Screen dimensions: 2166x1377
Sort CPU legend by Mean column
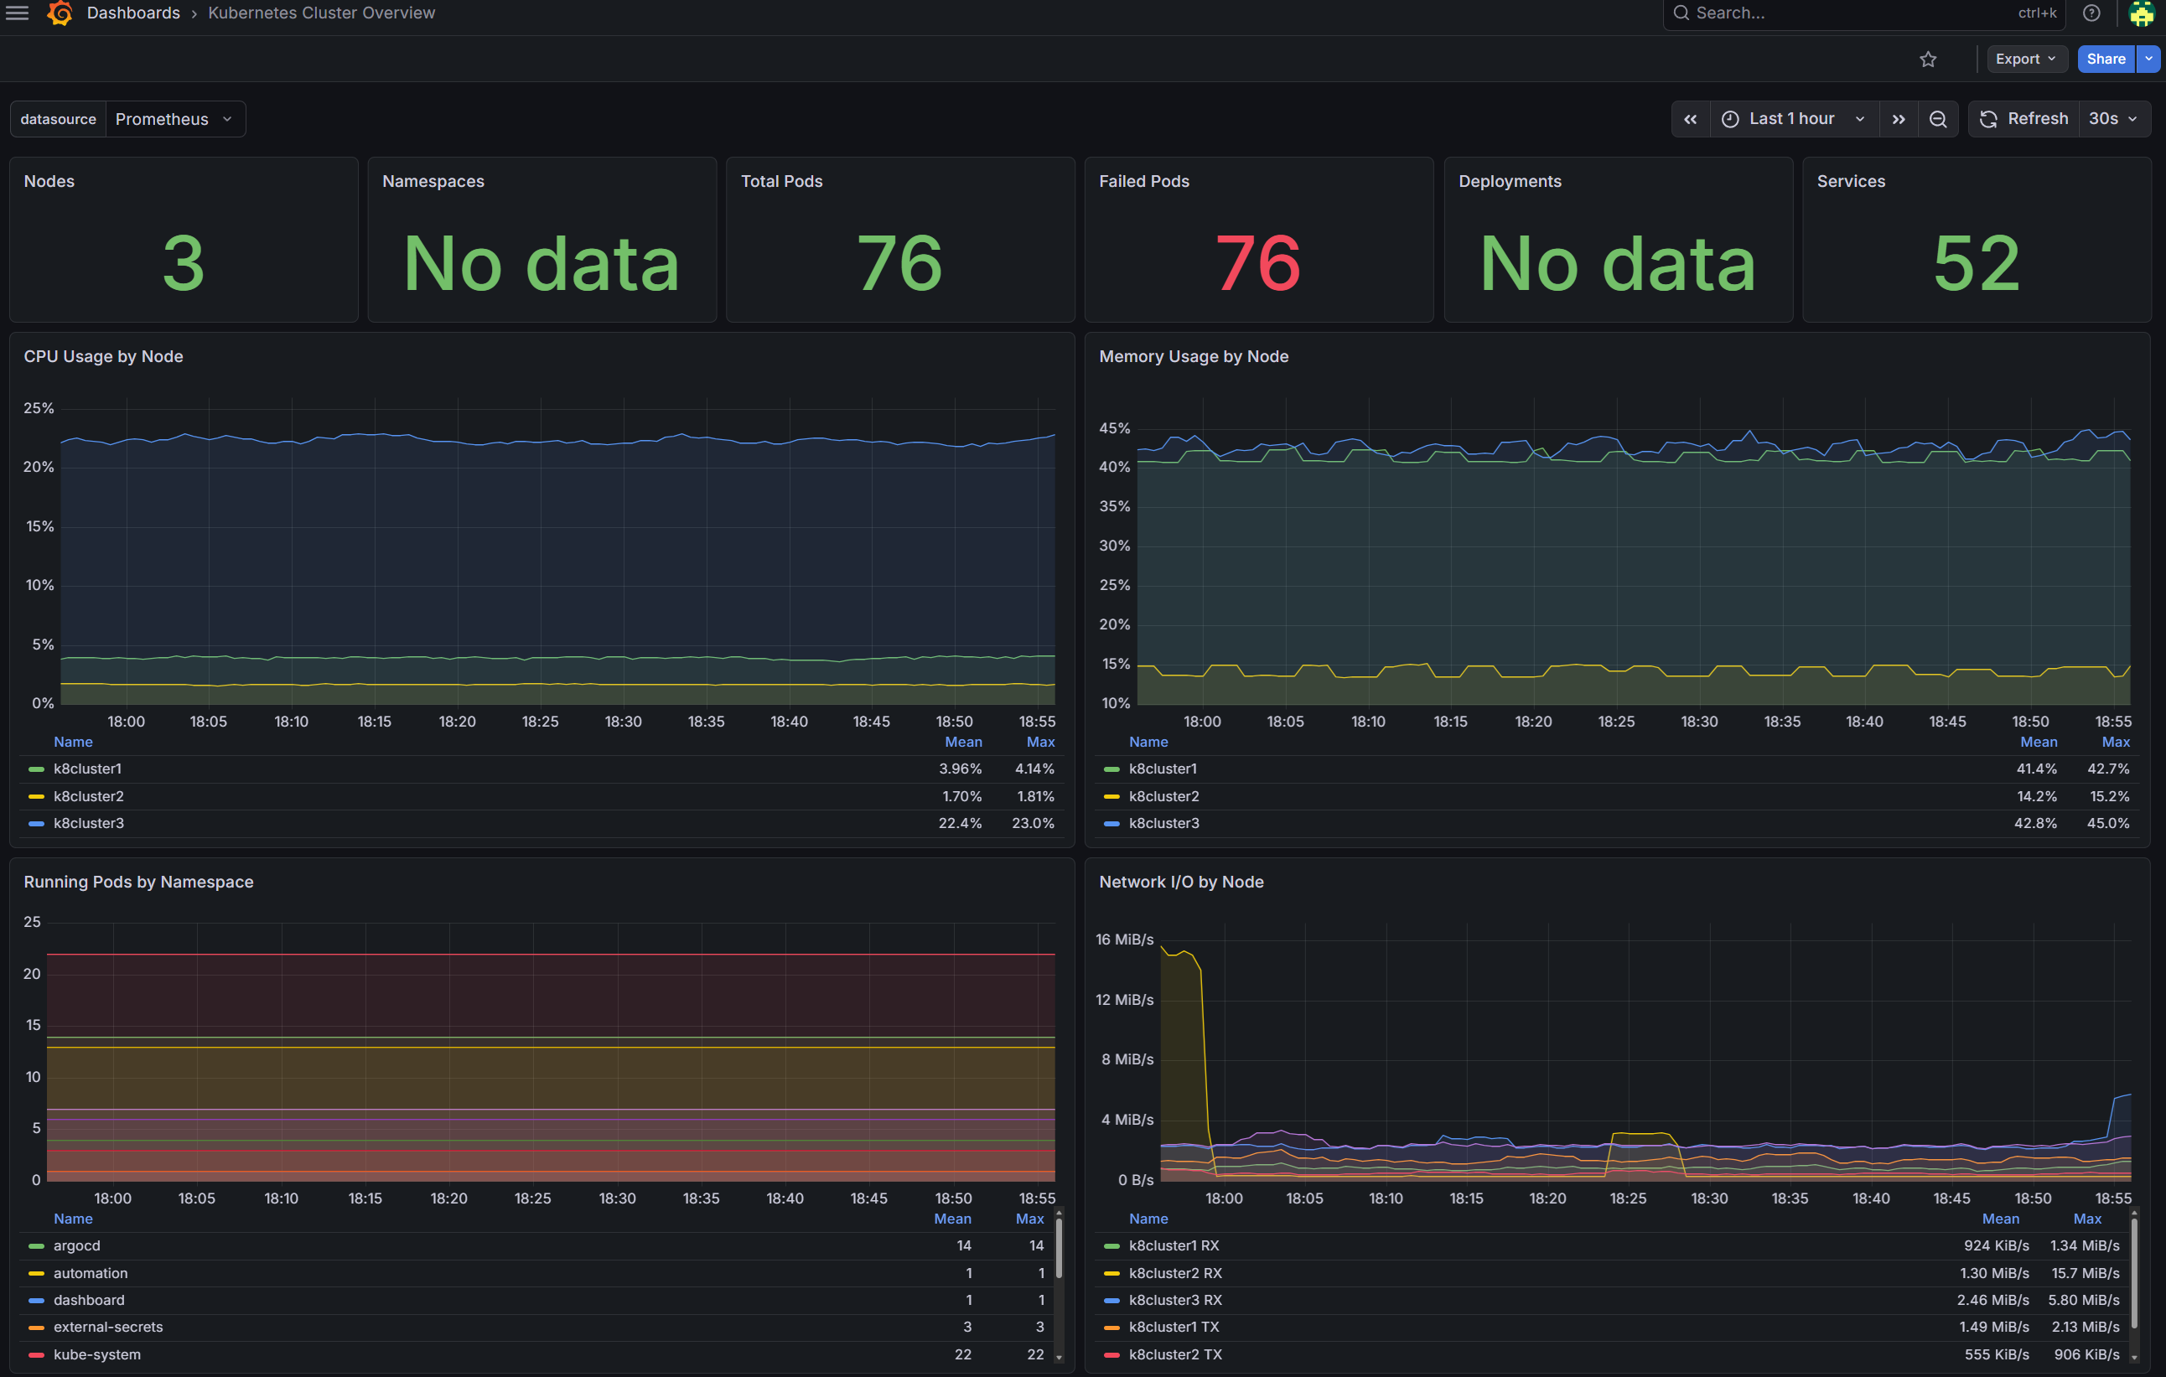[963, 742]
